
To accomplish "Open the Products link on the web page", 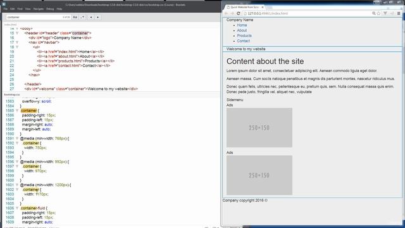I will click(x=244, y=35).
